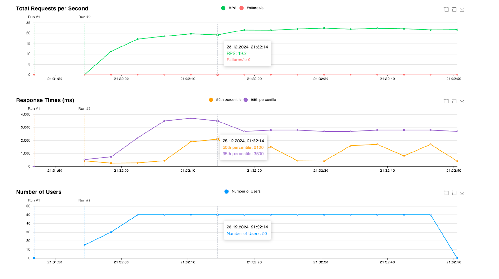Click '50th percentile: 2100' tooltip value
Viewport: 499px width, 279px height.
click(x=243, y=147)
